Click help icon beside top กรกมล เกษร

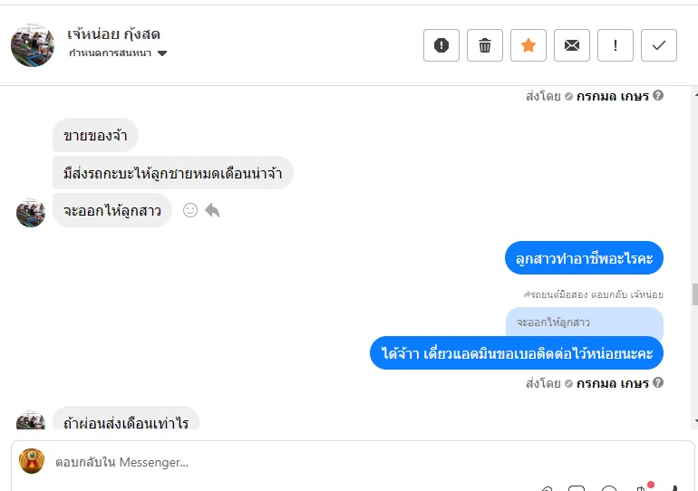point(658,95)
